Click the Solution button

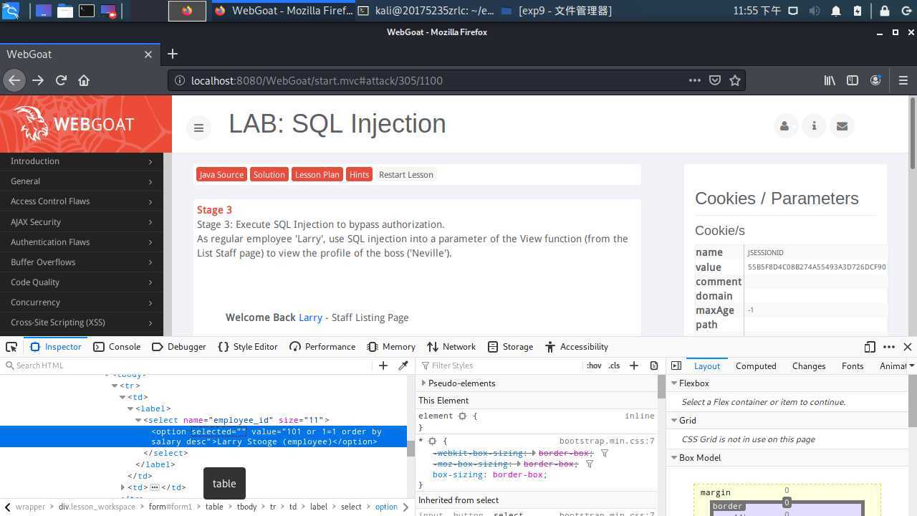269,175
